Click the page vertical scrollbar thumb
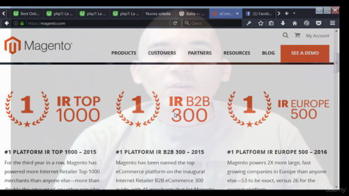Screen dimensions: 349x196 [x=336, y=62]
